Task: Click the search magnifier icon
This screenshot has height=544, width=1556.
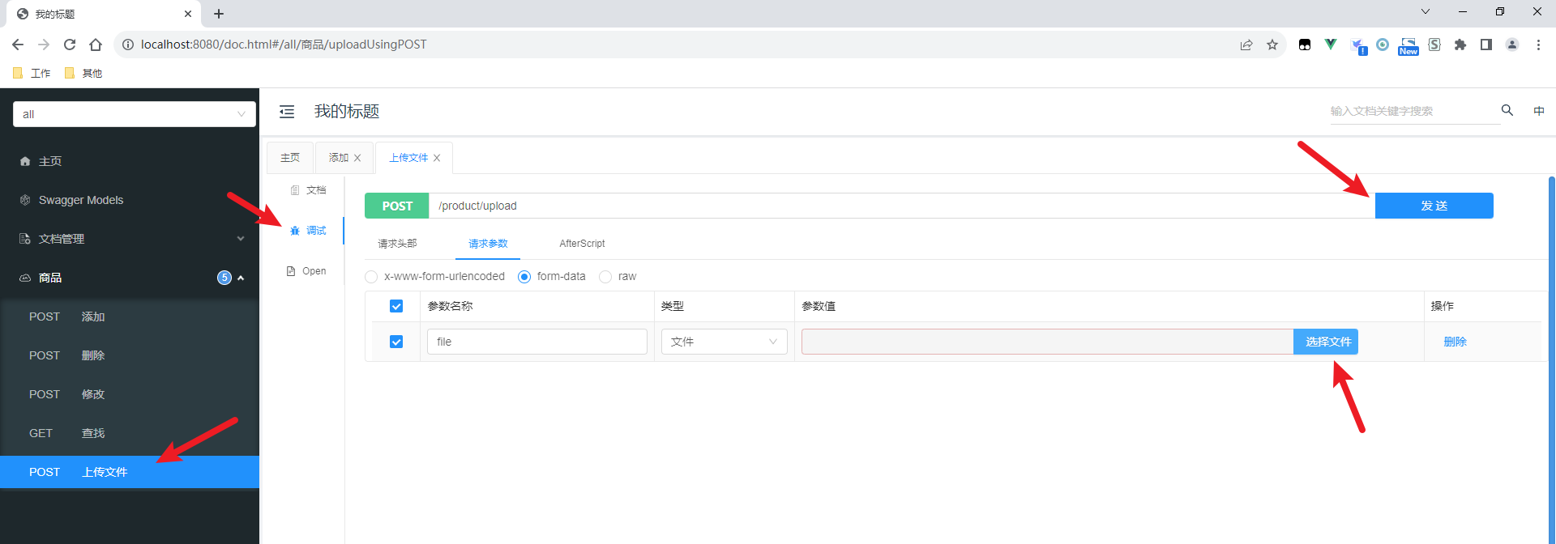Action: [x=1507, y=110]
